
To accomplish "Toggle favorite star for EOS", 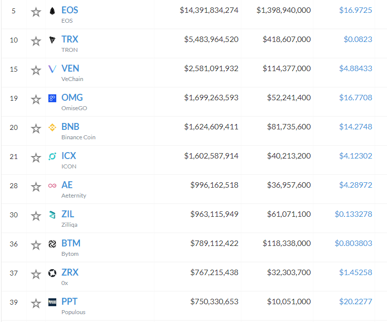I will pos(36,12).
